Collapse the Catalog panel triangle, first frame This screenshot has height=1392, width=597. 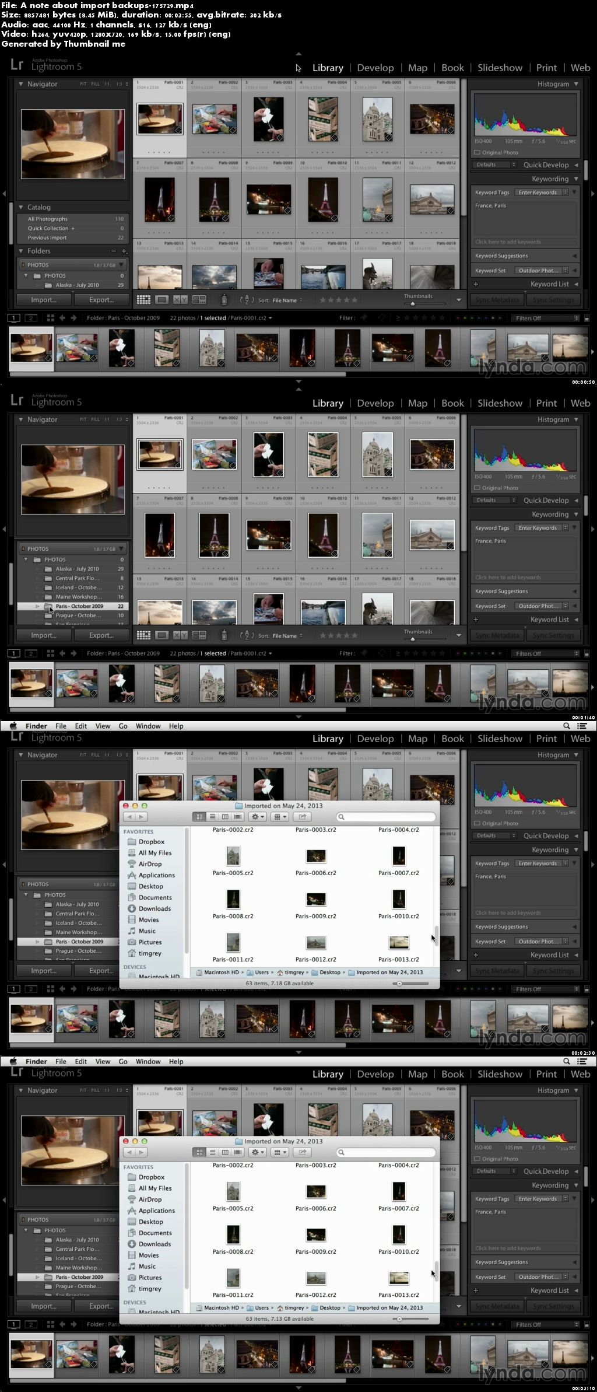[21, 207]
